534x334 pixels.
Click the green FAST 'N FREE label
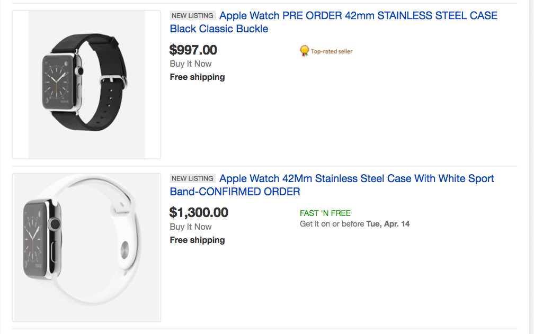pos(325,213)
